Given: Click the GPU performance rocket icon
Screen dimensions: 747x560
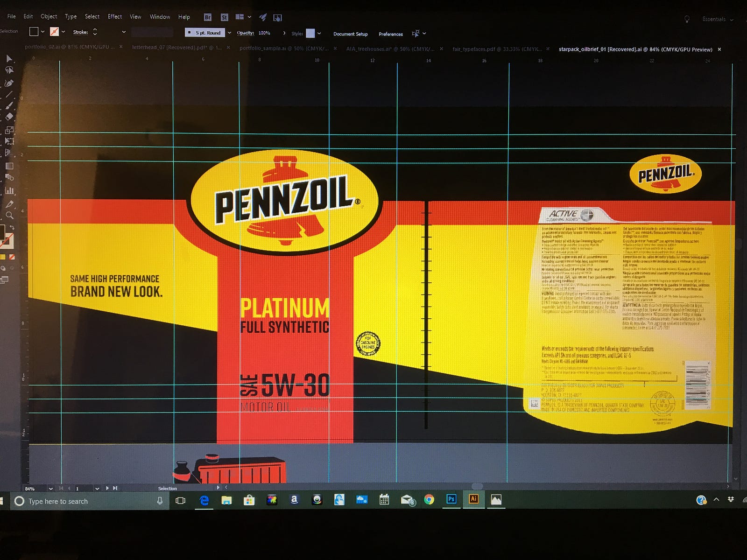Looking at the screenshot, I should click(263, 17).
